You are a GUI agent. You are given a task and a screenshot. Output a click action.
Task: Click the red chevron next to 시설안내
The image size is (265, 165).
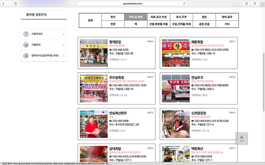coord(64,45)
